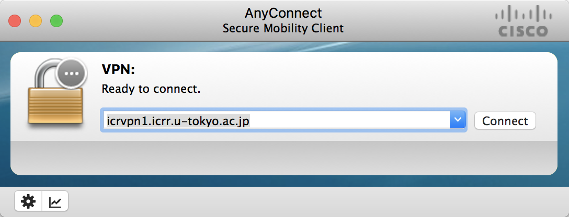Click the CISCO wordmark text
The height and width of the screenshot is (217, 569).
point(522,32)
